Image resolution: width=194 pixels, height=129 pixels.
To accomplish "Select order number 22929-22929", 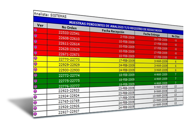I will tap(69, 65).
